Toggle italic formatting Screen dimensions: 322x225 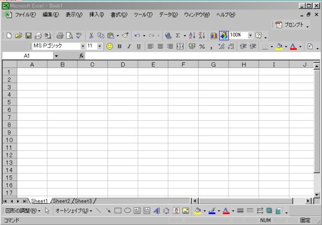129,47
